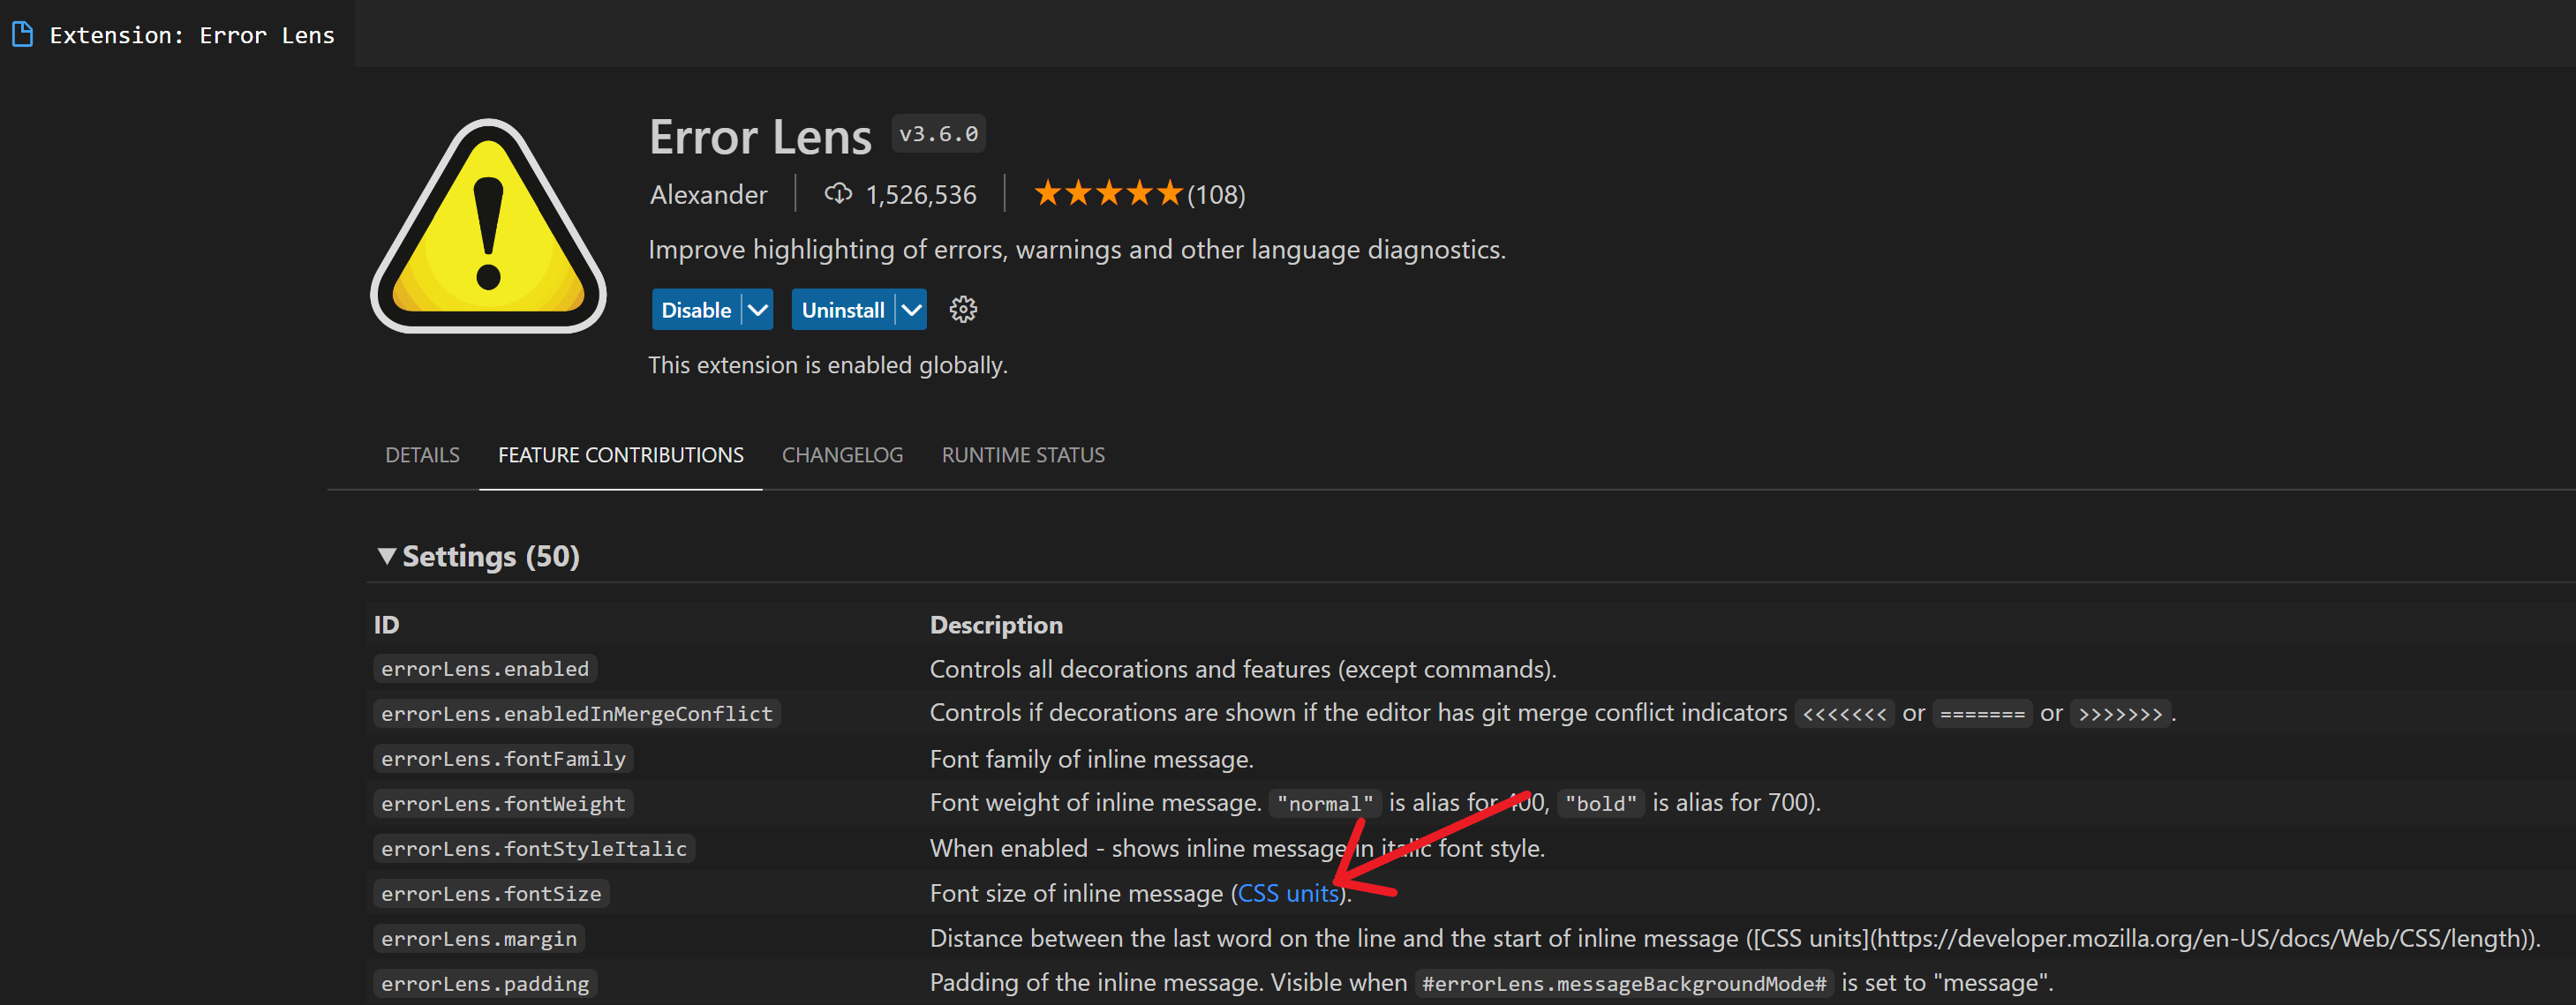Click the Uninstall button

coord(842,310)
